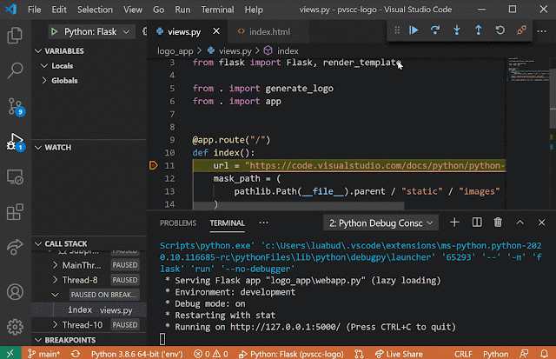This screenshot has height=359, width=556.
Task: Select Python 3.8.6 64-bit interpreter
Action: (x=137, y=354)
